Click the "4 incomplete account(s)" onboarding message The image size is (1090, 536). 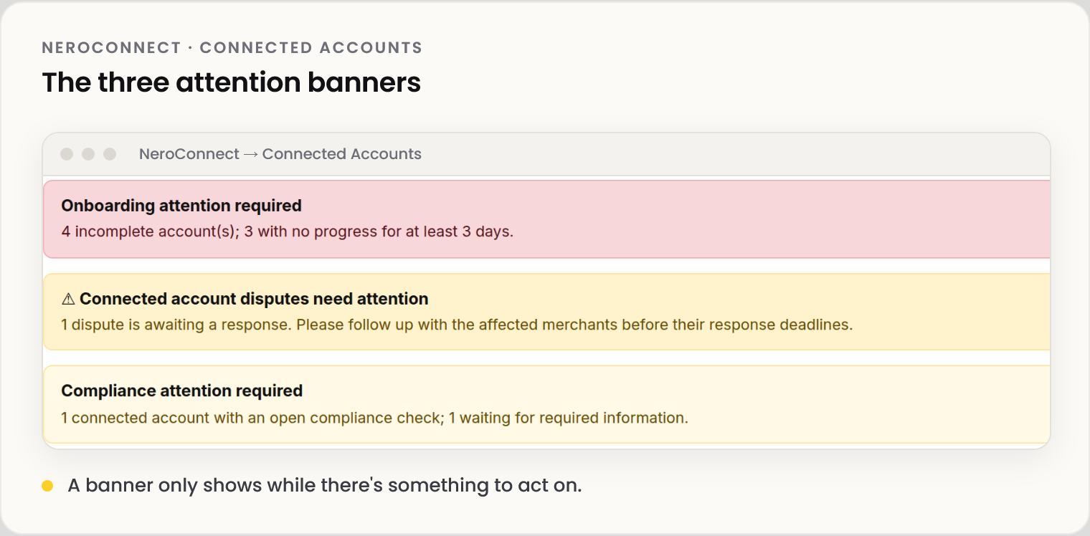pyautogui.click(x=288, y=232)
